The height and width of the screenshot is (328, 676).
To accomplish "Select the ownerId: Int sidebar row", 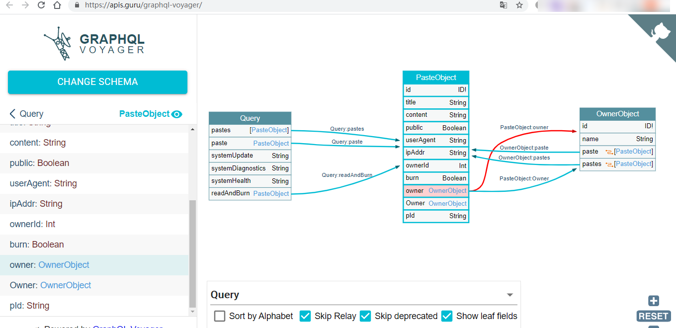I will [94, 224].
